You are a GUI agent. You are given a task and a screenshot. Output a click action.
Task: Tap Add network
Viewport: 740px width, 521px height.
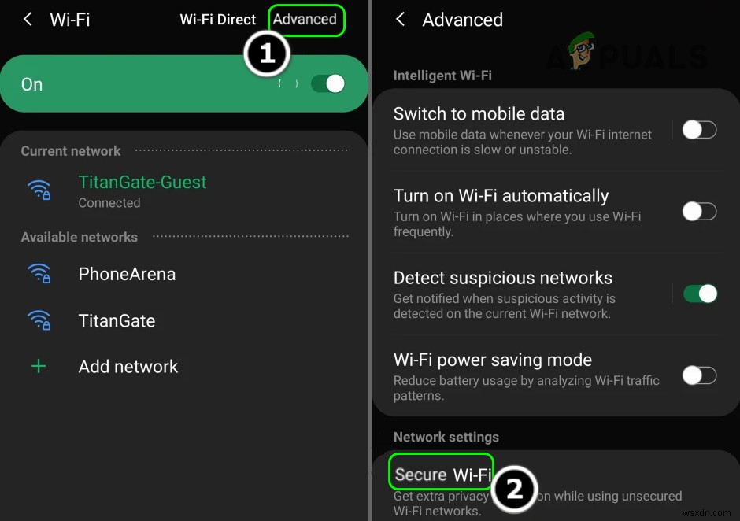pyautogui.click(x=128, y=366)
